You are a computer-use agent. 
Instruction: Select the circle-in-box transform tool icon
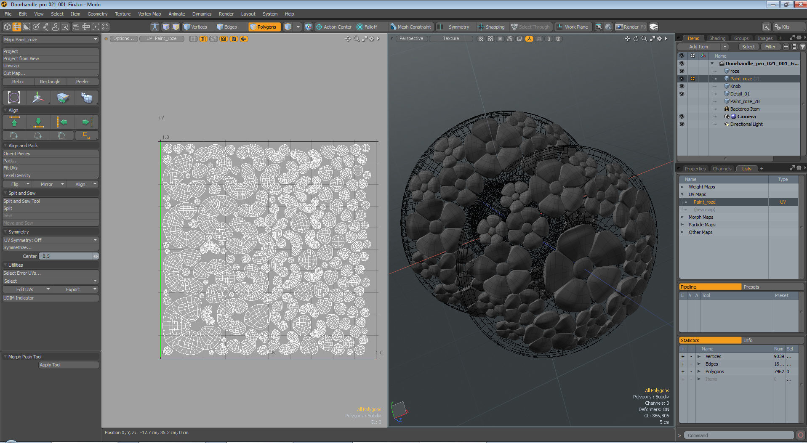tap(14, 98)
